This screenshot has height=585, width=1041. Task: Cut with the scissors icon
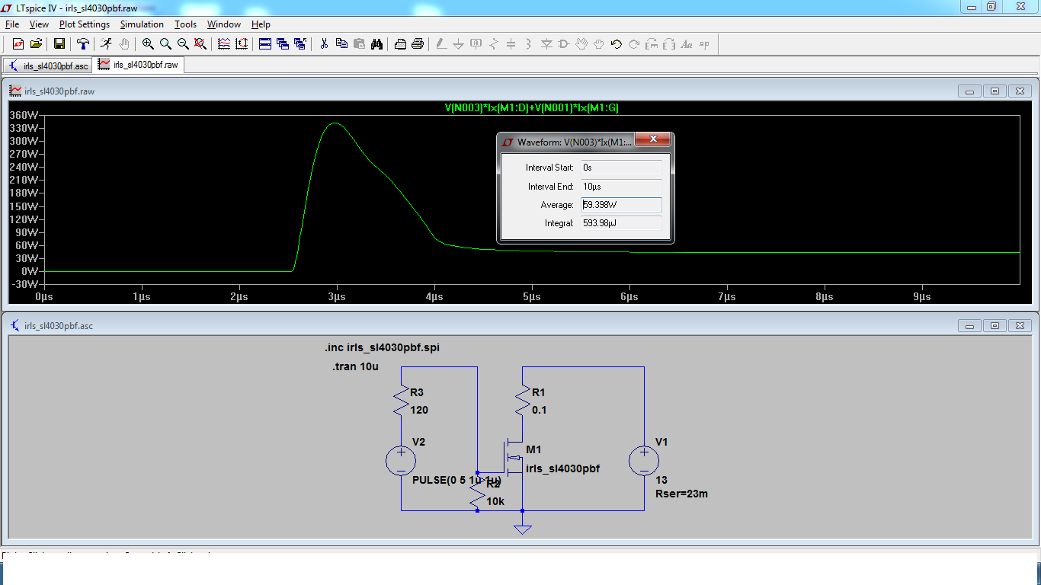324,44
